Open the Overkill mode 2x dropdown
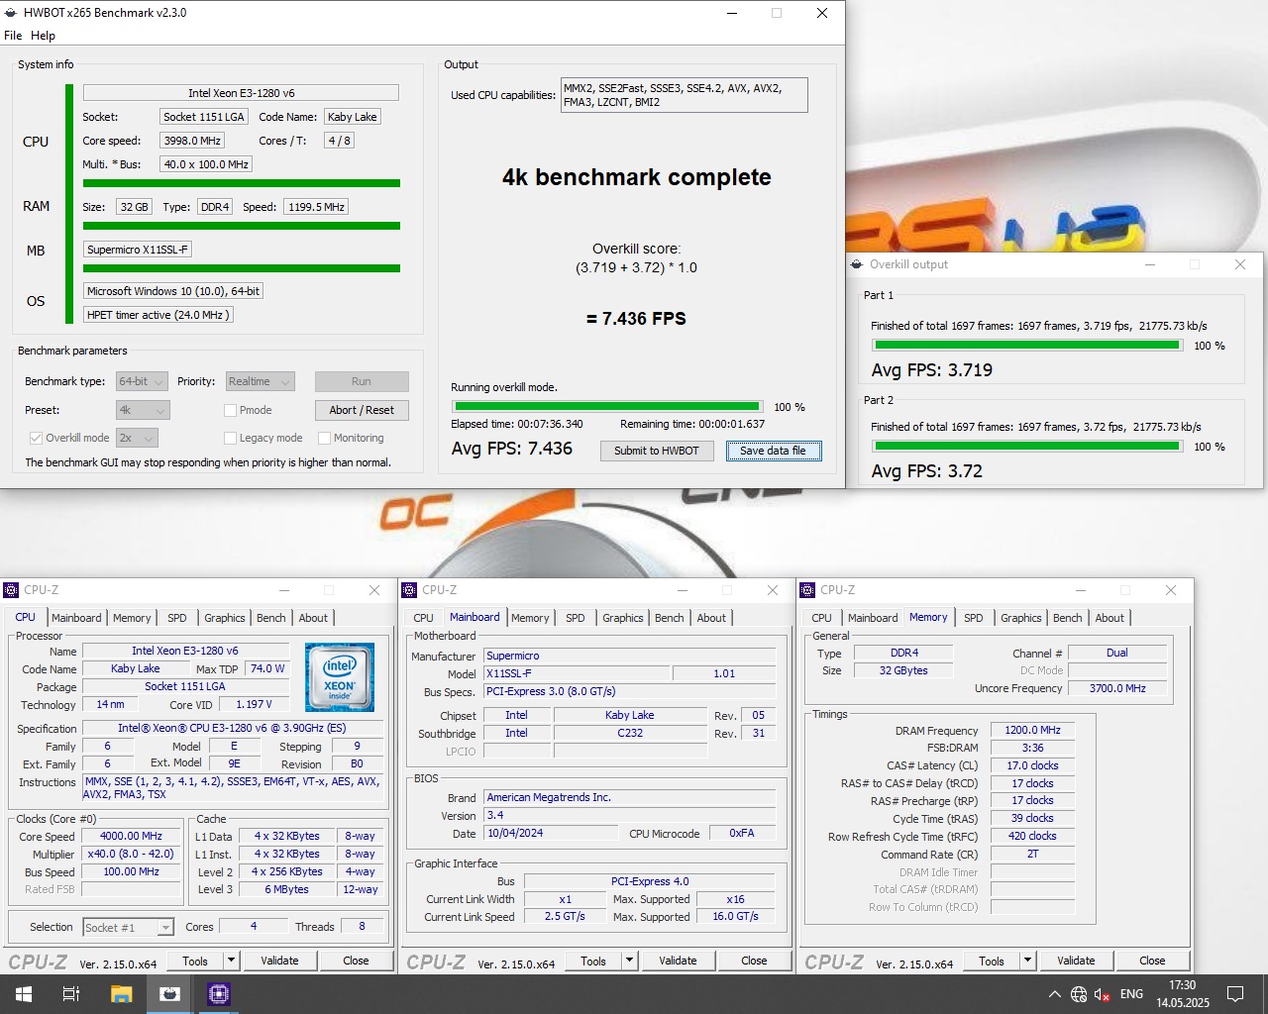Screen dimensions: 1268x1014 click(x=137, y=438)
